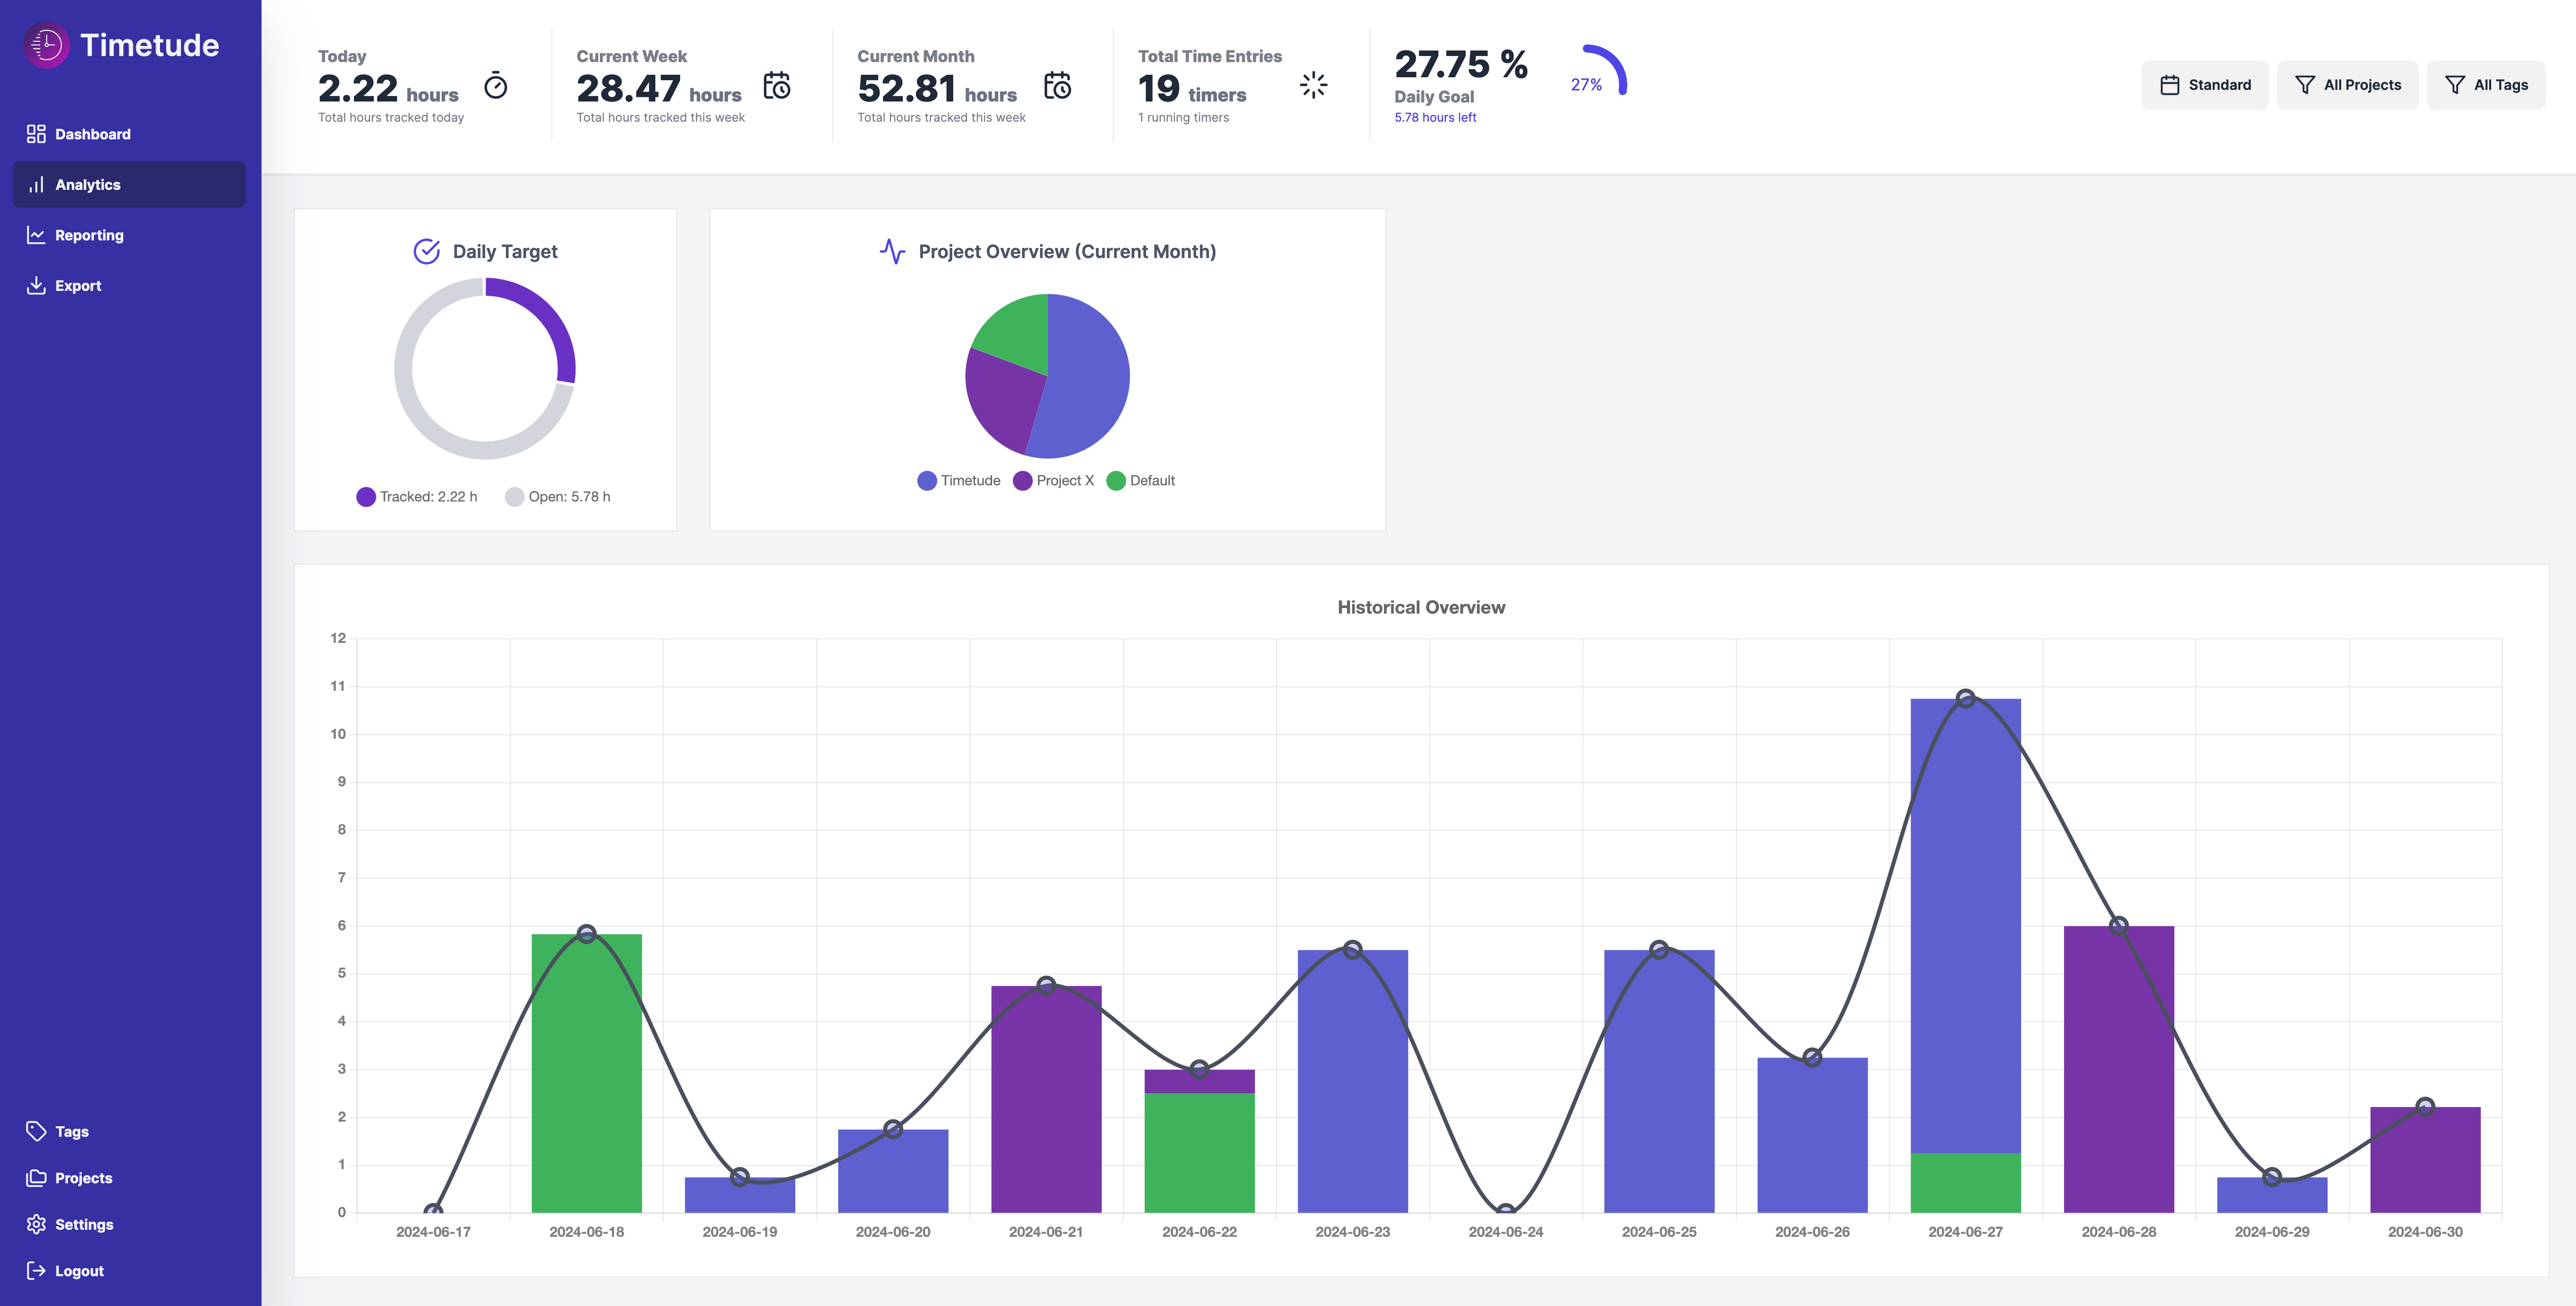Viewport: 2576px width, 1306px height.
Task: Click the Export download icon
Action: [x=36, y=286]
